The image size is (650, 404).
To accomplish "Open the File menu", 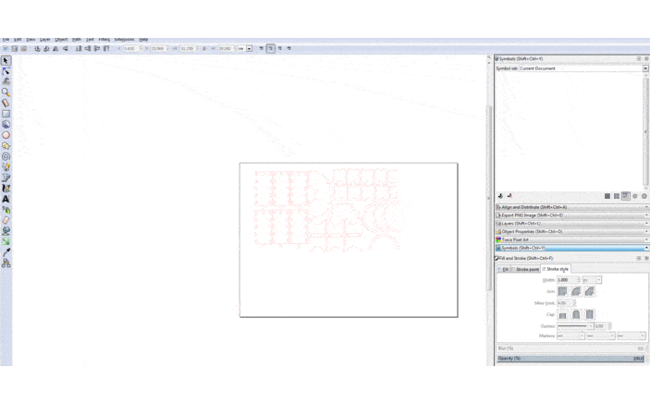I will (6, 40).
